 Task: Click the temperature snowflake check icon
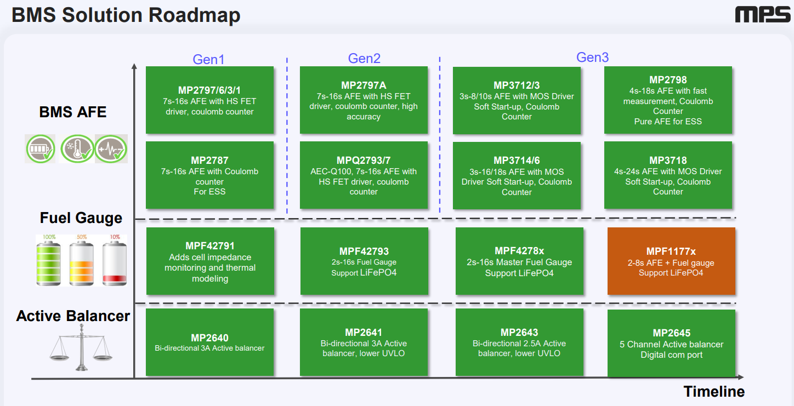[x=76, y=148]
